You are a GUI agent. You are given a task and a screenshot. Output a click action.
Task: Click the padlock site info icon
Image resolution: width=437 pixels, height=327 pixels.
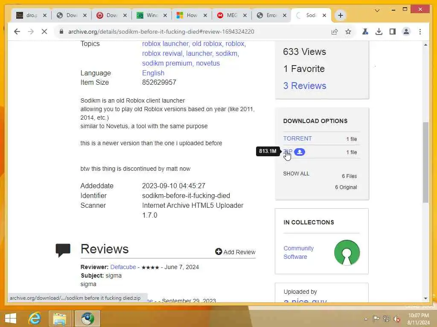(x=61, y=32)
